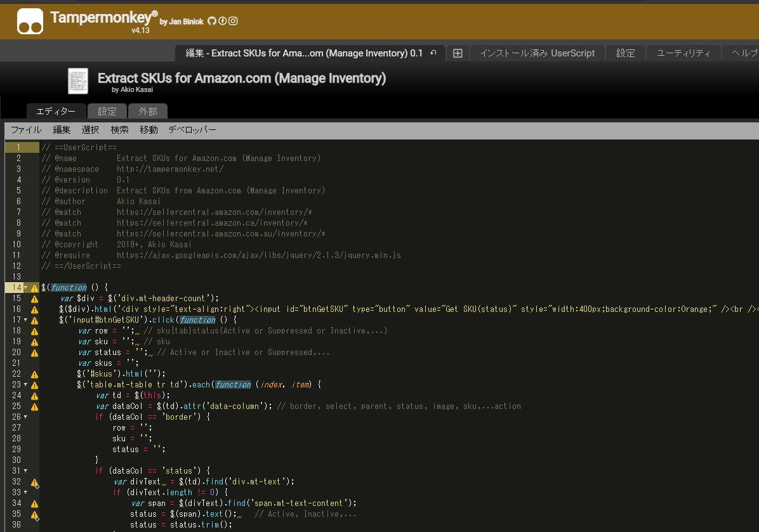Image resolution: width=759 pixels, height=532 pixels.
Task: Click the warning icon on line 19
Action: click(x=34, y=342)
